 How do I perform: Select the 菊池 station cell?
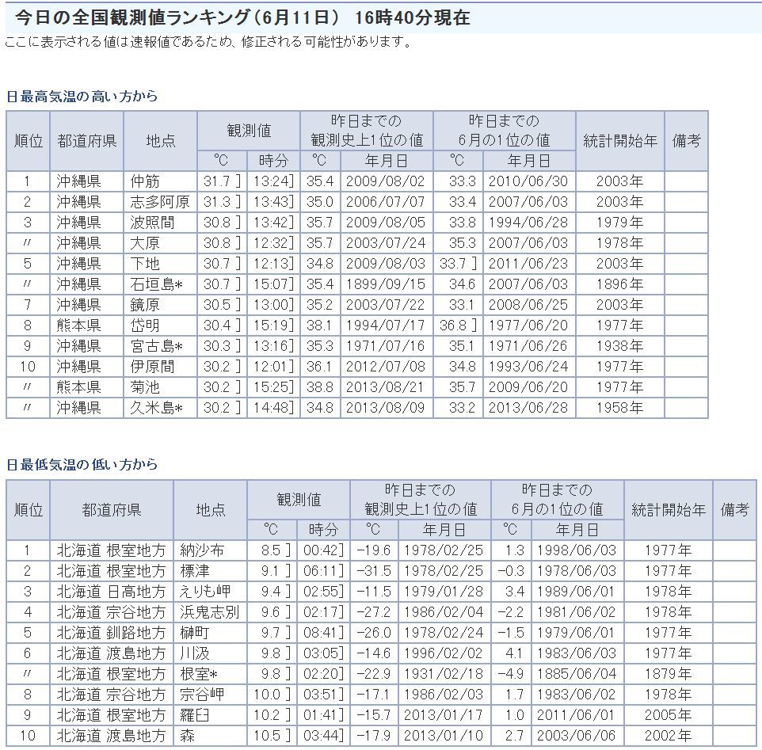click(145, 387)
